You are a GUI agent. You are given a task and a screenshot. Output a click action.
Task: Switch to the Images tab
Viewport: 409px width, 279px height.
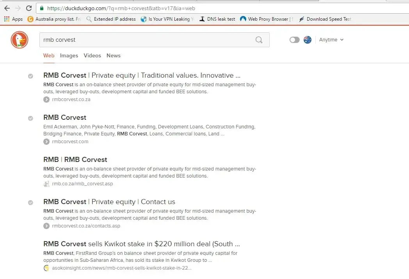point(69,55)
